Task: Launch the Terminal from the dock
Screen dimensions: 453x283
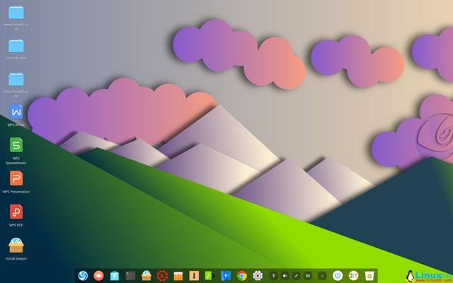Action: pyautogui.click(x=130, y=276)
